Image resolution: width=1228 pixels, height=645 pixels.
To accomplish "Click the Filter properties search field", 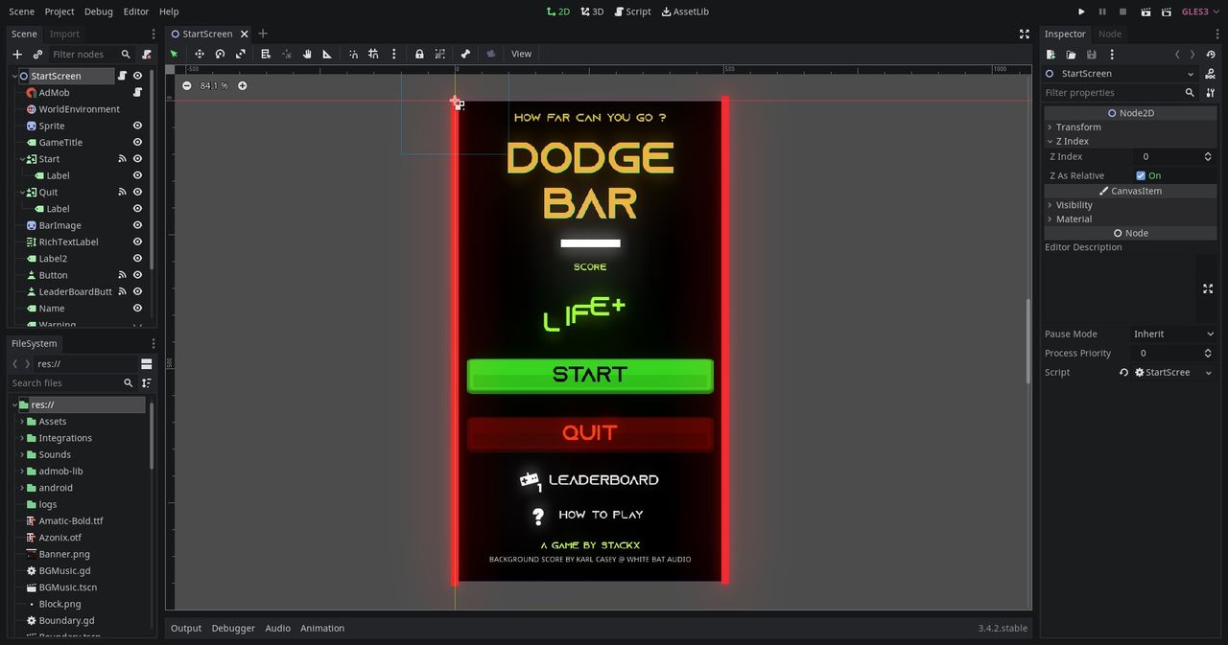I will pyautogui.click(x=1113, y=93).
